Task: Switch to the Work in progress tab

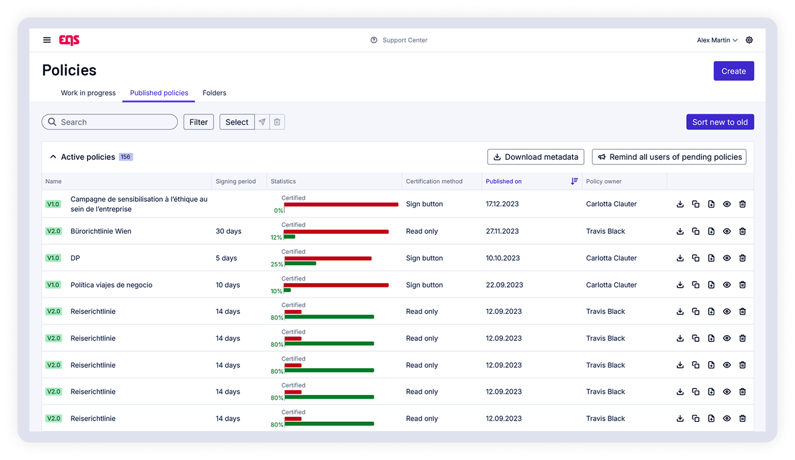Action: (x=88, y=93)
